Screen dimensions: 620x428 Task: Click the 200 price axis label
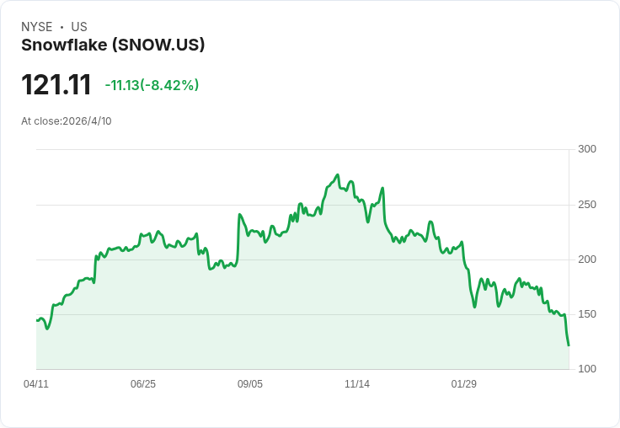(587, 259)
